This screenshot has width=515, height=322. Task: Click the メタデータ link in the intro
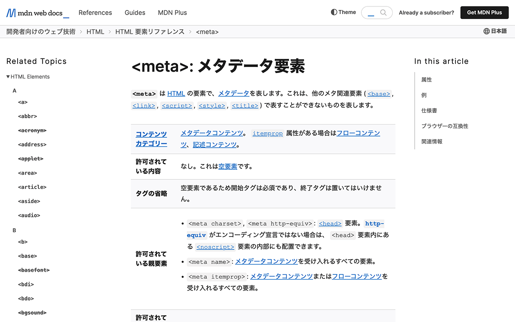point(233,93)
